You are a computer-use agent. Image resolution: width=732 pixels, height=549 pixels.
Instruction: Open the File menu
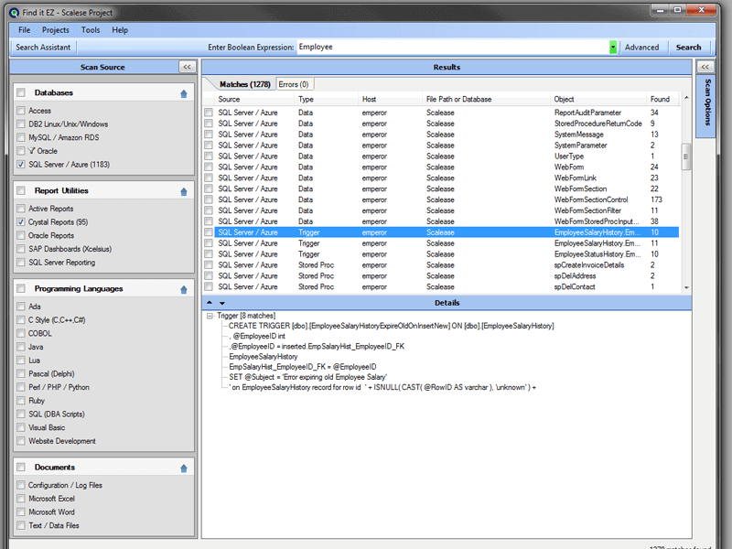[25, 30]
